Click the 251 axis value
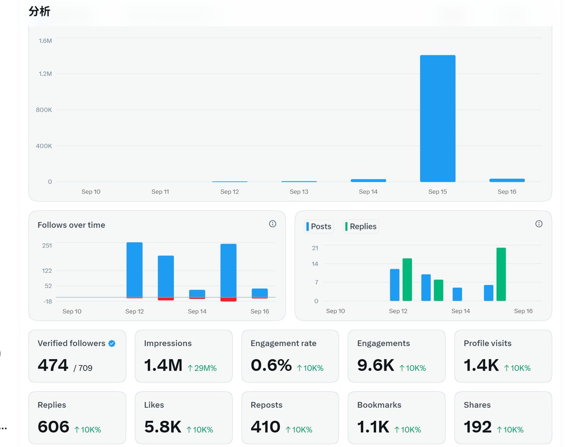Viewport: 583px width, 447px height. 47,245
